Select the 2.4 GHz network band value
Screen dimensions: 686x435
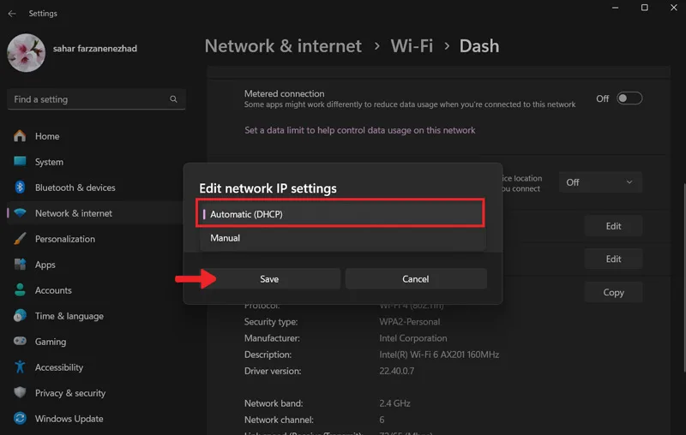click(x=394, y=403)
